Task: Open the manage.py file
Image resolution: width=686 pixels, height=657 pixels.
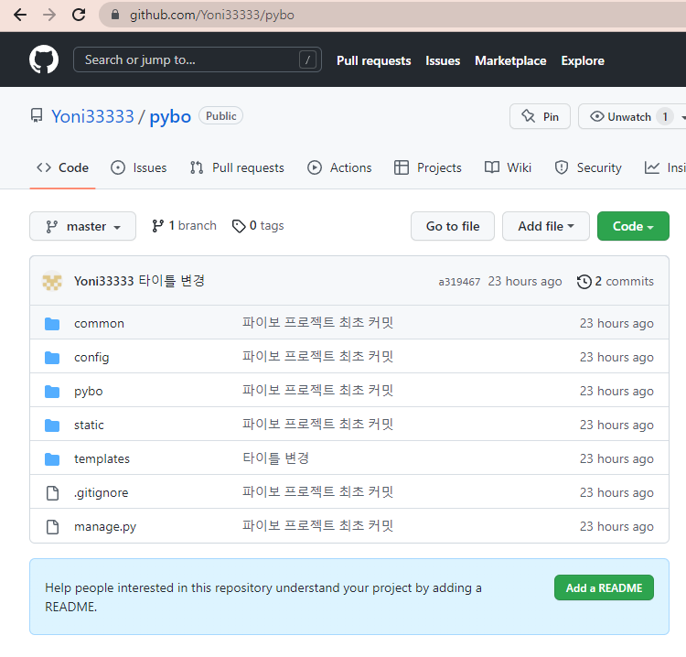Action: pyautogui.click(x=105, y=526)
